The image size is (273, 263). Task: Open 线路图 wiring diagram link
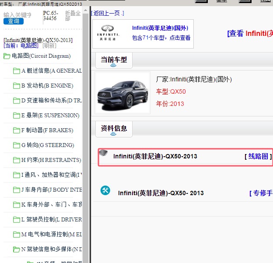pyautogui.click(x=259, y=156)
